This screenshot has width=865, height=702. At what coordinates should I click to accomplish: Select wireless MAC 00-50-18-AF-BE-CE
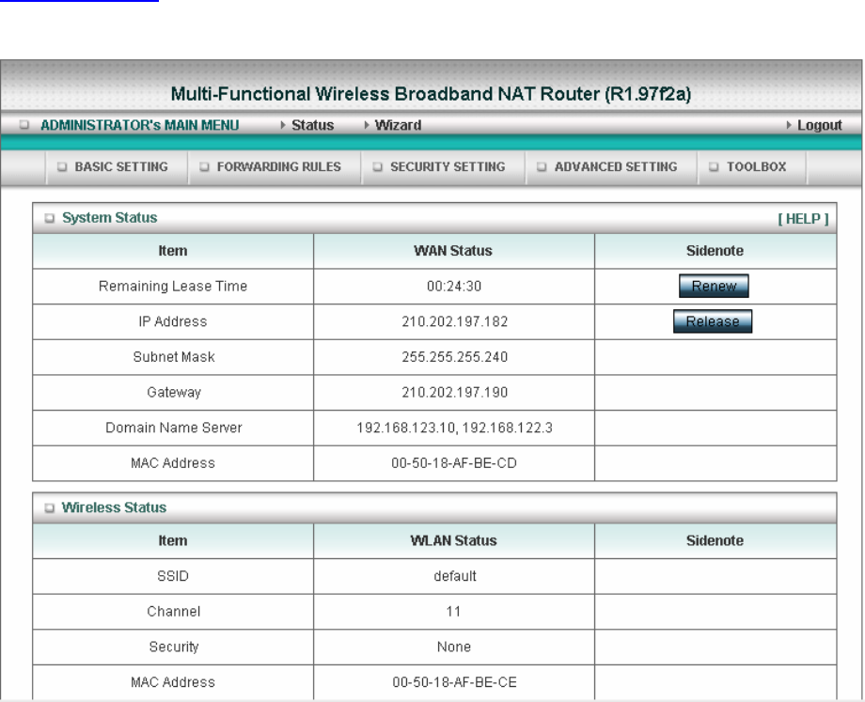(x=454, y=682)
